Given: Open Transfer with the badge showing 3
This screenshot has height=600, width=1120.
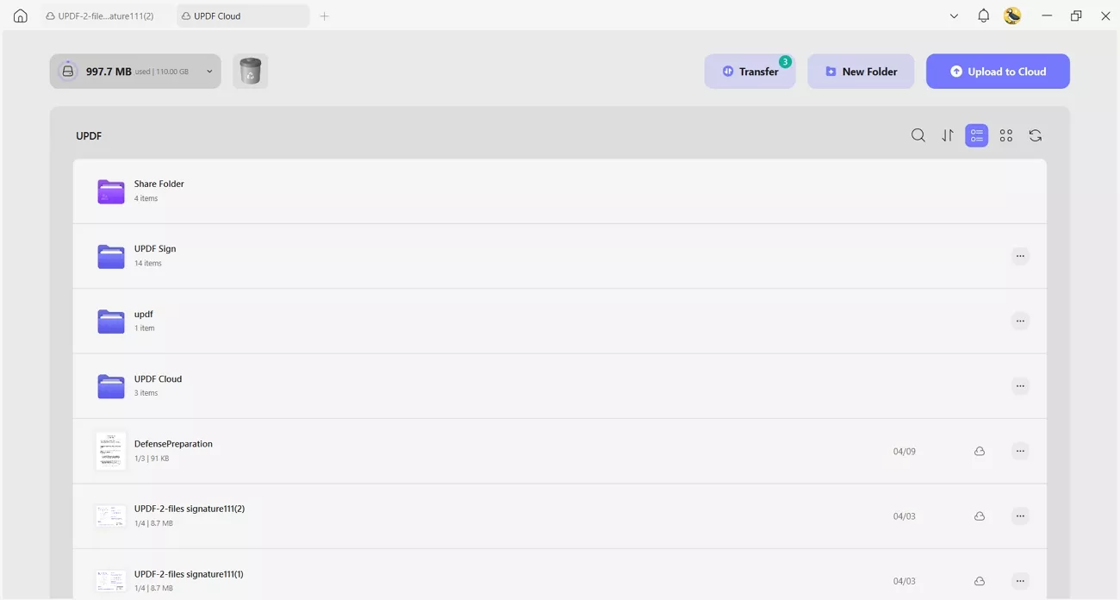Looking at the screenshot, I should [x=749, y=71].
